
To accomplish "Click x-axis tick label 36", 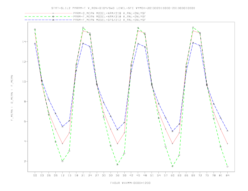I will pyautogui.click(x=117, y=175).
